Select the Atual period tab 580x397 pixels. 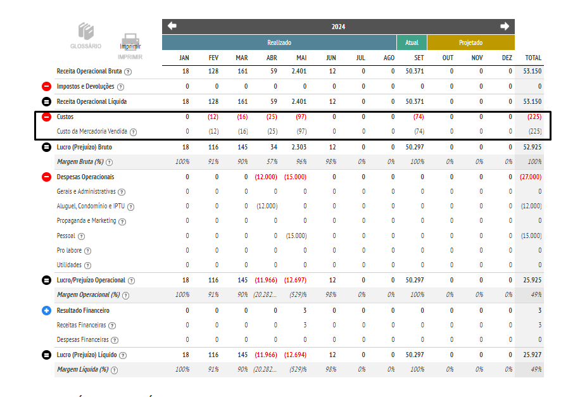[412, 42]
